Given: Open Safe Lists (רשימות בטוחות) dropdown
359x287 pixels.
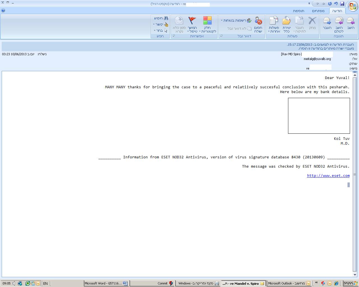Looking at the screenshot, I should click(236, 20).
